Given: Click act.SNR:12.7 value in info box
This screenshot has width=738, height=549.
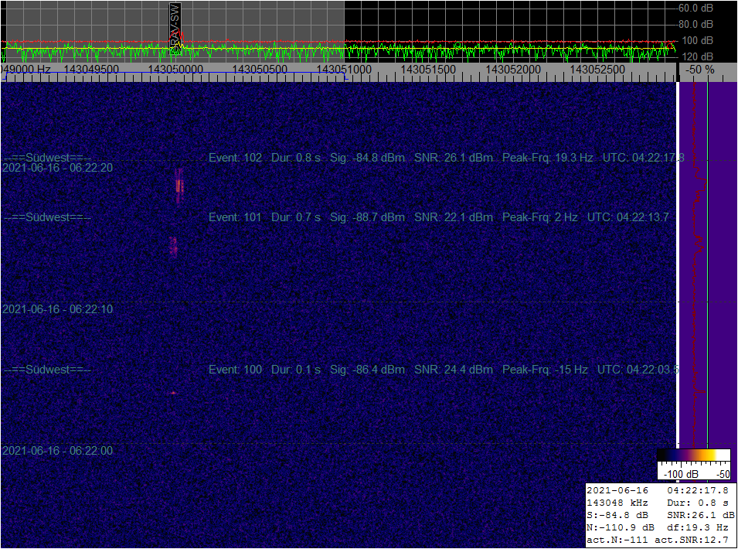Looking at the screenshot, I should pos(691,540).
